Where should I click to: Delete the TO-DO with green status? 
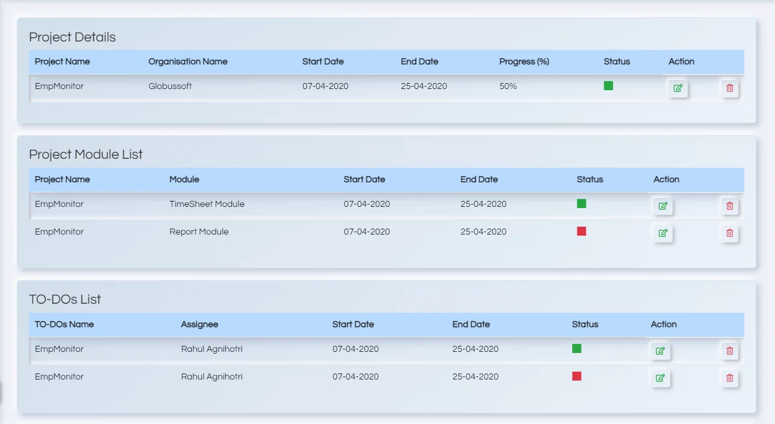(730, 351)
